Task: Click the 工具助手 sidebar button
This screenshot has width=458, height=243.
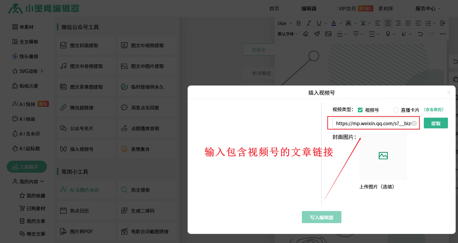Action: (27, 167)
